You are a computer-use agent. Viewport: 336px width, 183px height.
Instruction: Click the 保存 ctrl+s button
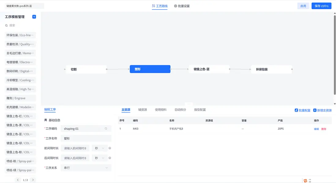pos(321,6)
